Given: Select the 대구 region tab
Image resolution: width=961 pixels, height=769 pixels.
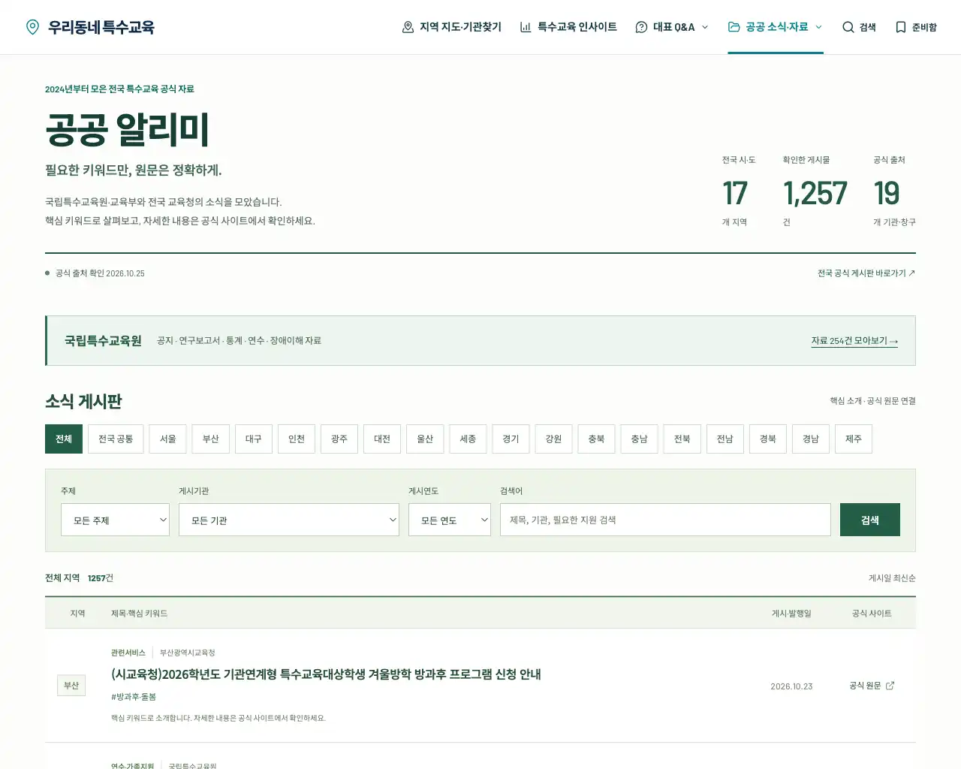Looking at the screenshot, I should click(254, 439).
